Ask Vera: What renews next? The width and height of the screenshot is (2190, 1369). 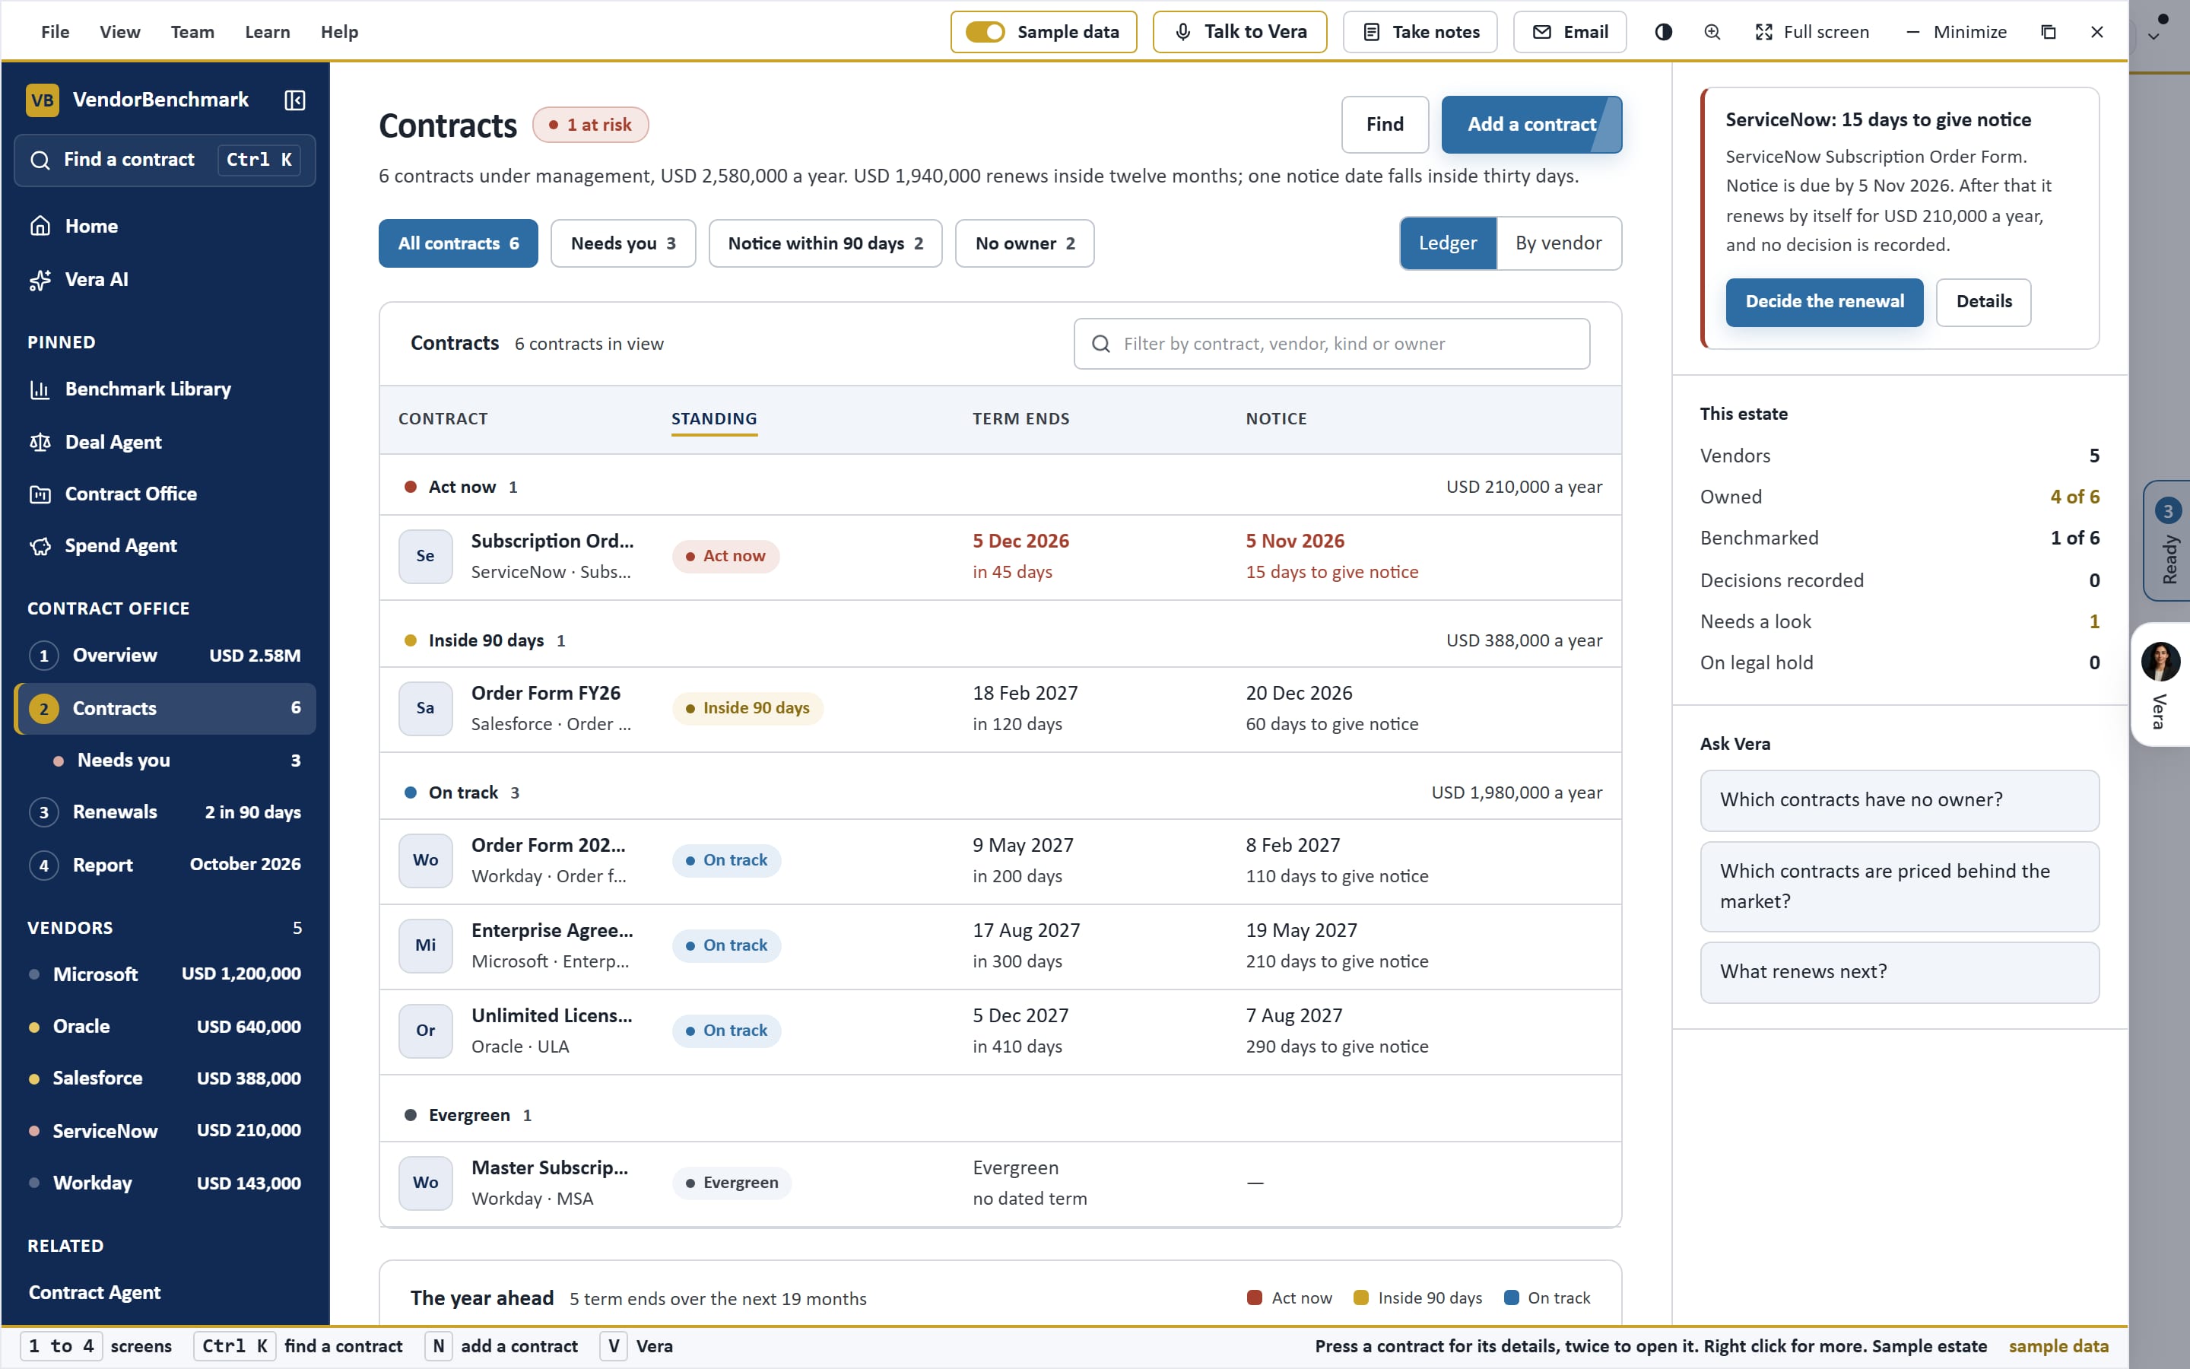[1900, 971]
